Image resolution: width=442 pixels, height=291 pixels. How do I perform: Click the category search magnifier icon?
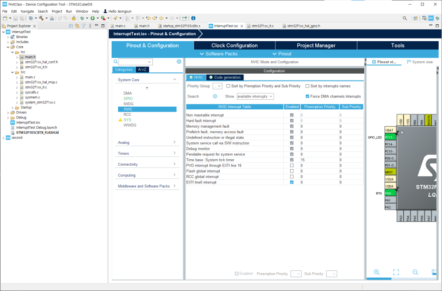(116, 61)
